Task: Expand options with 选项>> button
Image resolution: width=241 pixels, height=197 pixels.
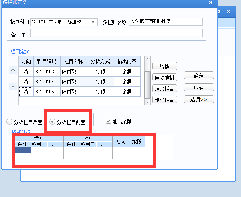Action: [199, 99]
